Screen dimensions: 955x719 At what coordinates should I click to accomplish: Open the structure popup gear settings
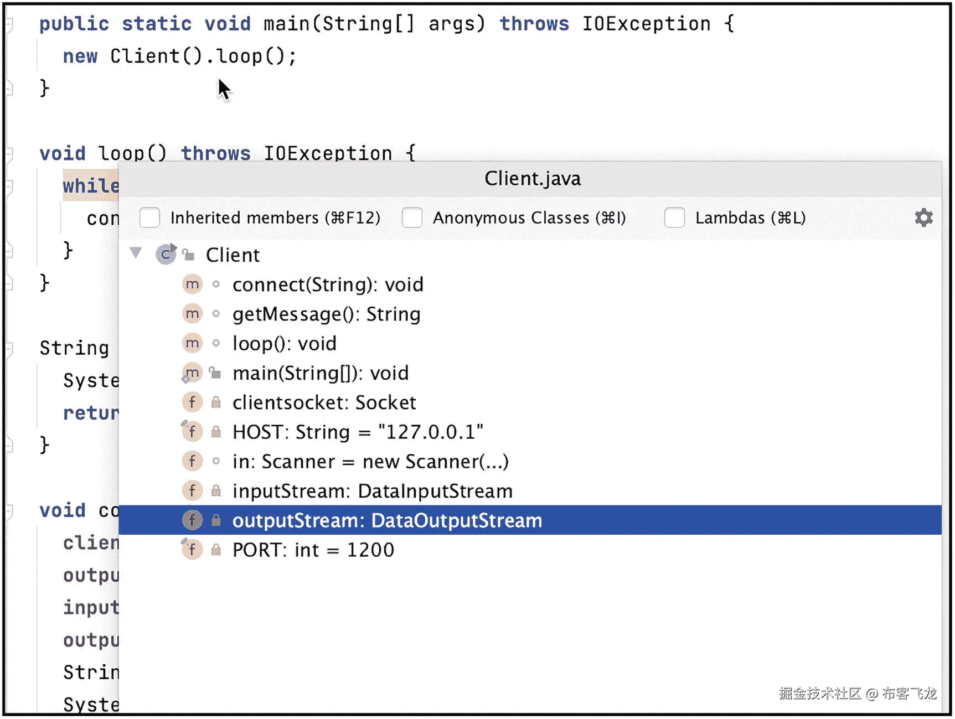click(923, 218)
